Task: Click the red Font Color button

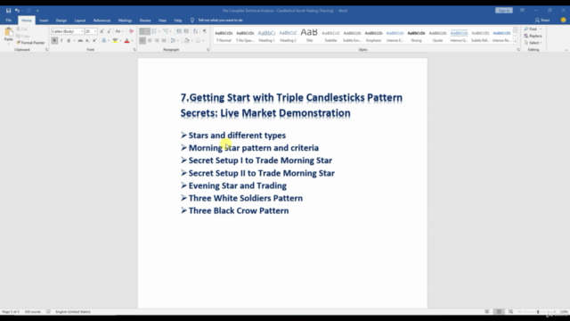Action: point(126,40)
